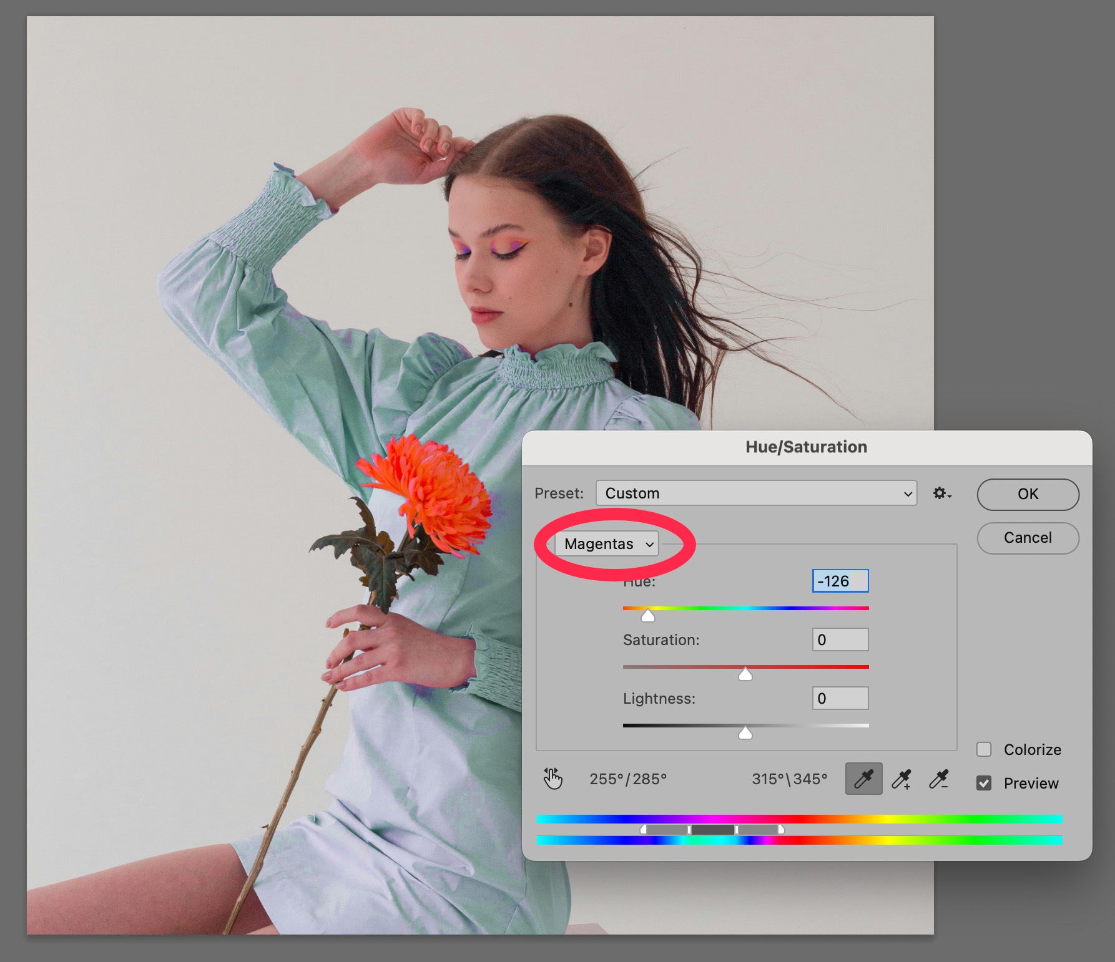Select the plain Eyedropper tool
This screenshot has height=962, width=1115.
pos(863,779)
